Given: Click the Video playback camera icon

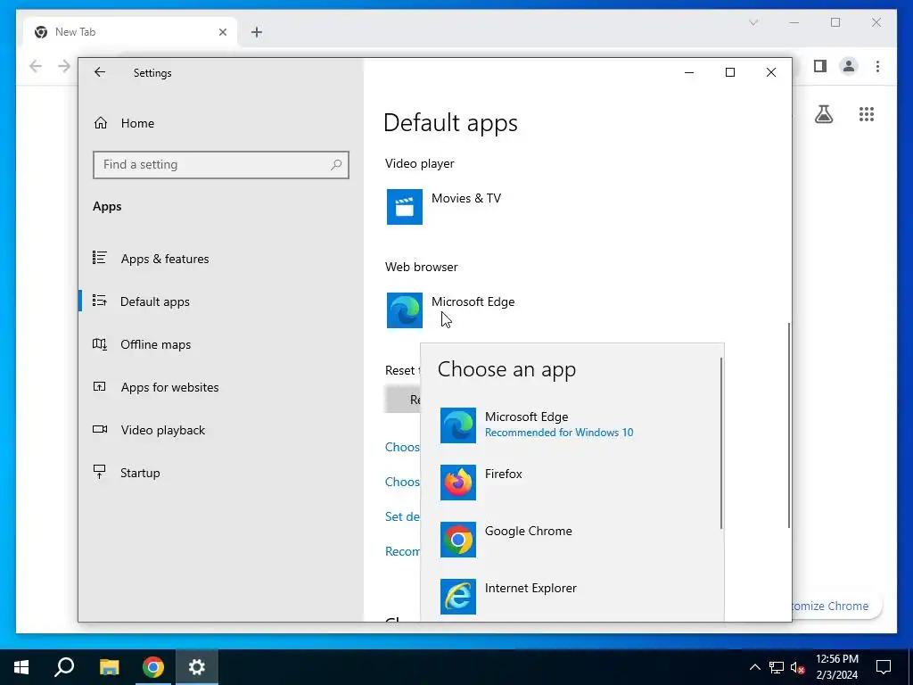Looking at the screenshot, I should (100, 429).
